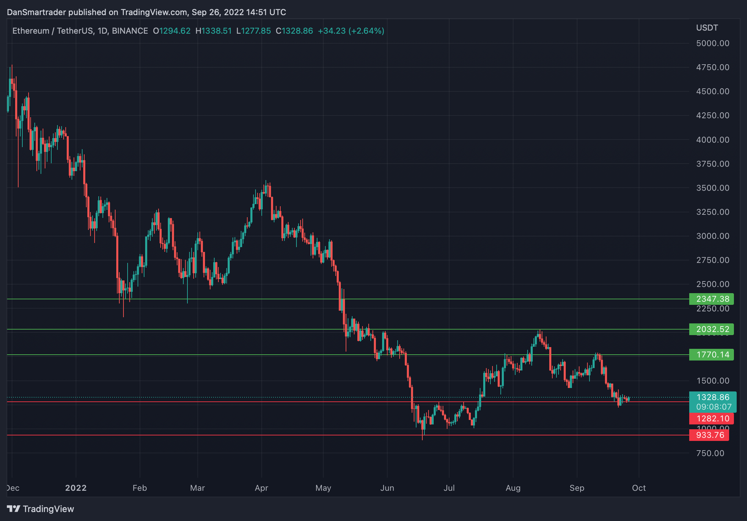The height and width of the screenshot is (521, 747).
Task: Click the 5000.00 price axis label
Action: pos(713,43)
